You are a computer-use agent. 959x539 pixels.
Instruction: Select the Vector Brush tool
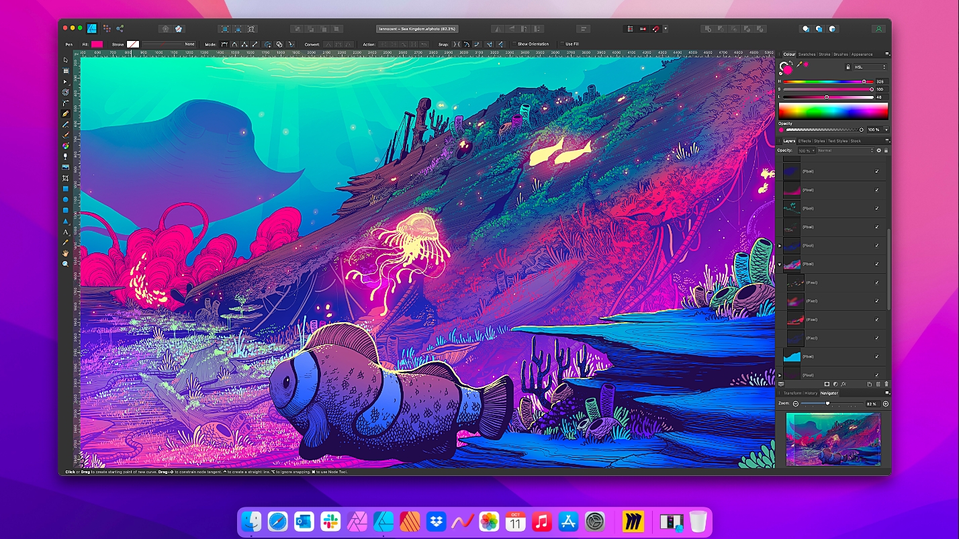tap(66, 135)
